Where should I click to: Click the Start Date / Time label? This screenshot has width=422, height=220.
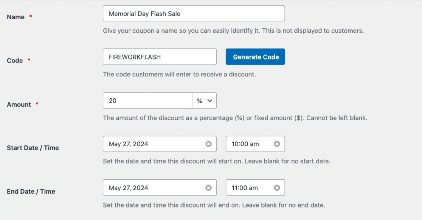click(x=33, y=148)
